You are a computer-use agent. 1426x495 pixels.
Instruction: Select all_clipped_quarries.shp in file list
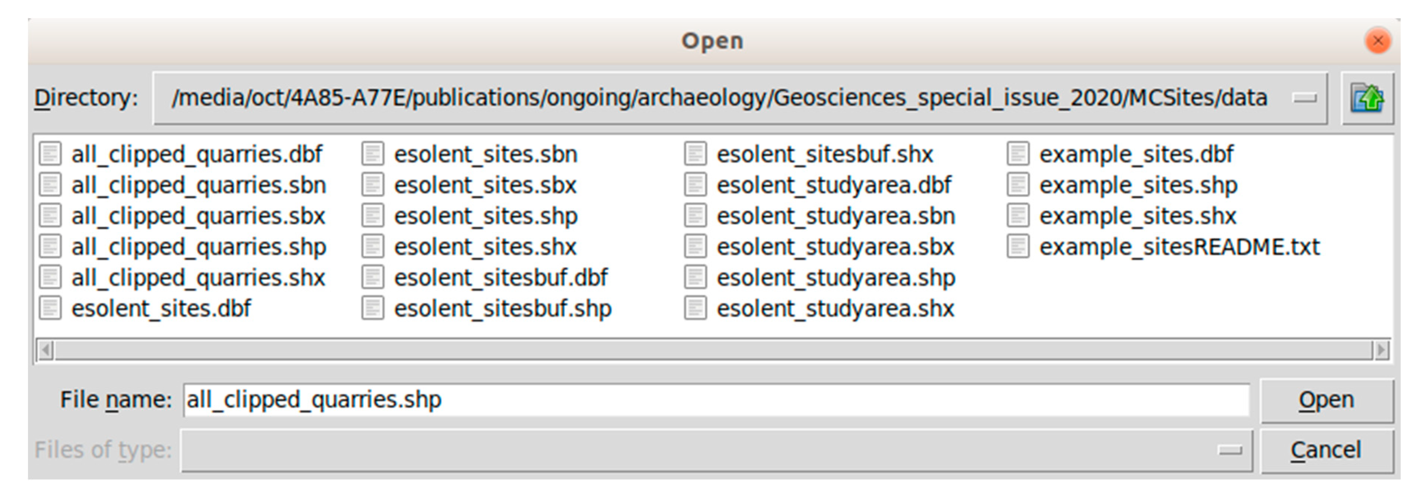pyautogui.click(x=198, y=247)
